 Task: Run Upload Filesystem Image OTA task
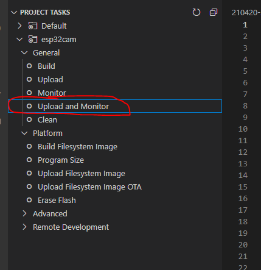(x=115, y=187)
